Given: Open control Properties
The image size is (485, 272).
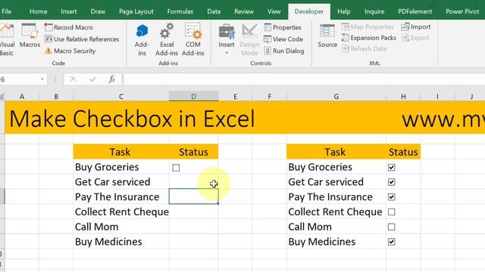Looking at the screenshot, I should pos(283,27).
